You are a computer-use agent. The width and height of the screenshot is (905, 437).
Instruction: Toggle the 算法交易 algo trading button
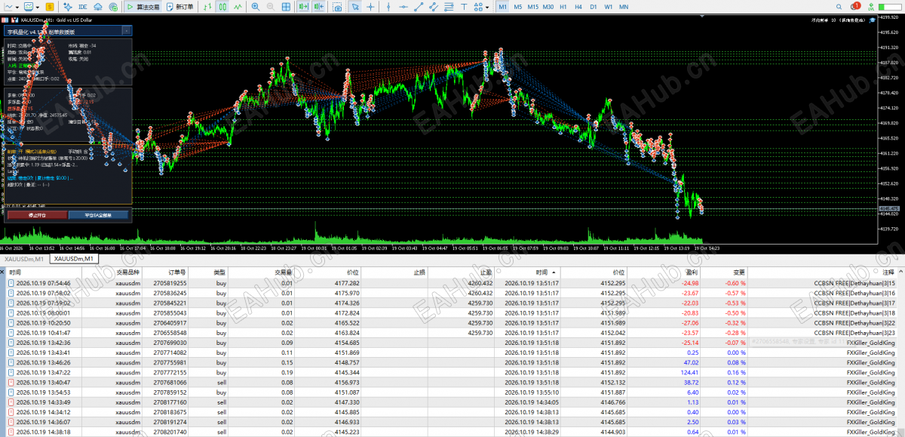click(143, 7)
